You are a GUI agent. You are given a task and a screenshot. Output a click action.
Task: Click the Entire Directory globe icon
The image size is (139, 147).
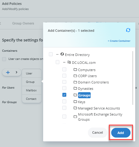(x=62, y=54)
